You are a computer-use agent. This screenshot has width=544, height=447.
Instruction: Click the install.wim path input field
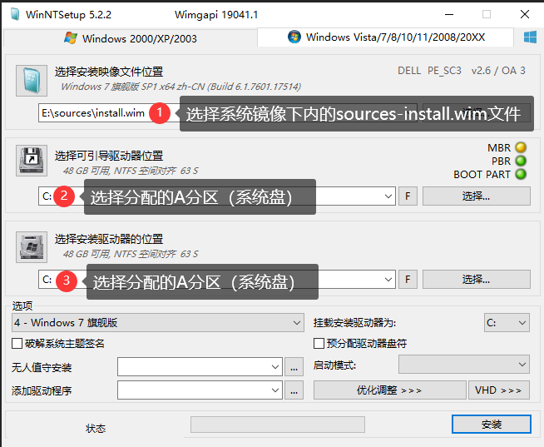(93, 113)
